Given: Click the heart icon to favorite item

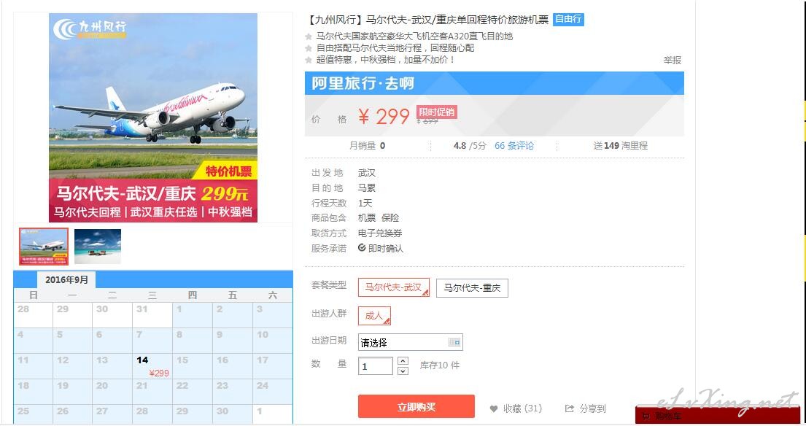Looking at the screenshot, I should pyautogui.click(x=494, y=409).
